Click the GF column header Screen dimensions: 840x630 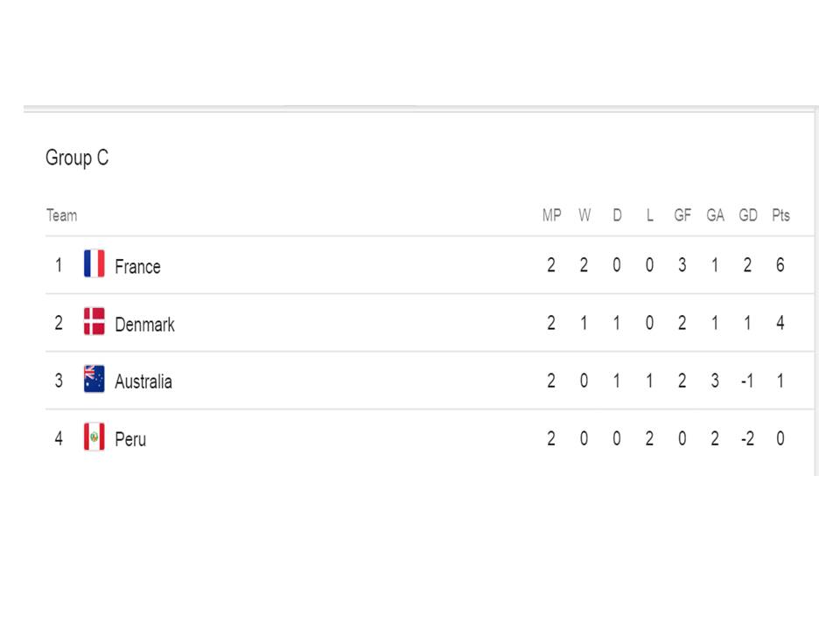[682, 215]
